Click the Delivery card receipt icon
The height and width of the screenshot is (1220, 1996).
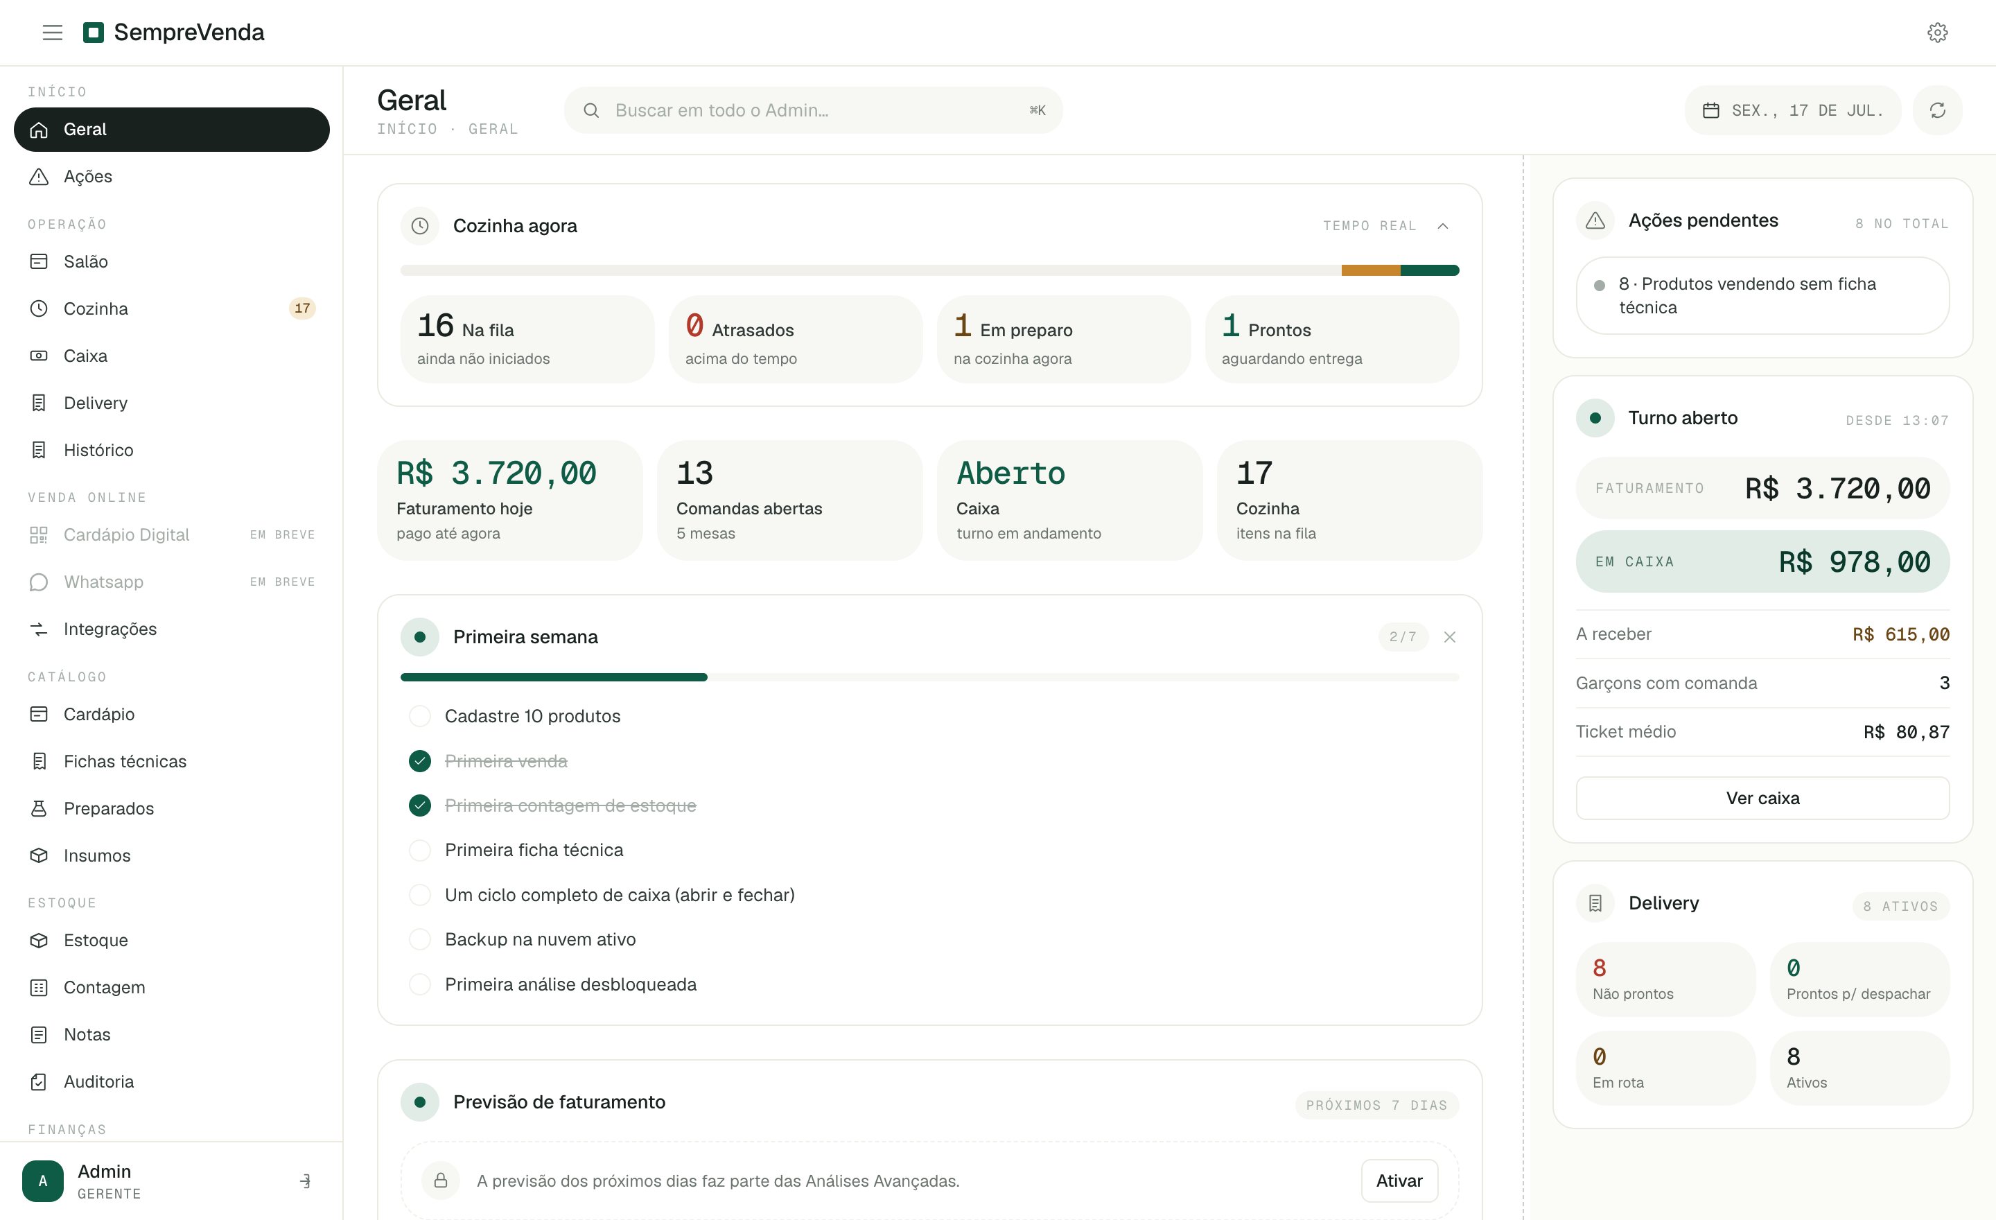1595,903
